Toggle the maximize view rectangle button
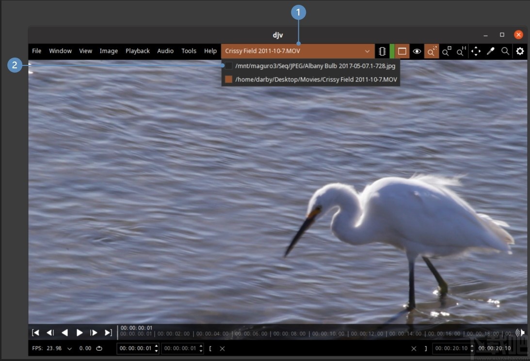This screenshot has width=530, height=361. (402, 51)
